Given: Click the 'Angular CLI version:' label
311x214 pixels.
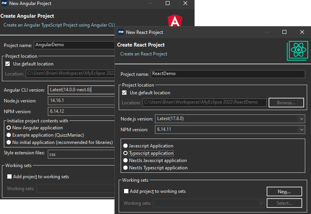Looking at the screenshot, I should pyautogui.click(x=24, y=90).
